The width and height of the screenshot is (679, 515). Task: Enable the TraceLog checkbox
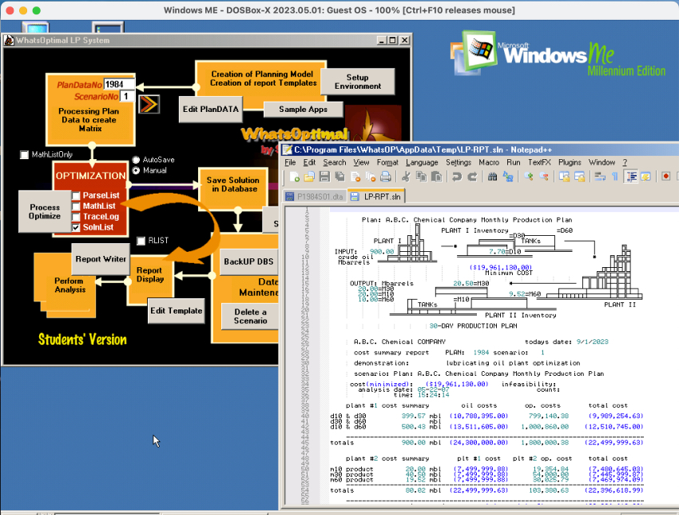(x=76, y=217)
